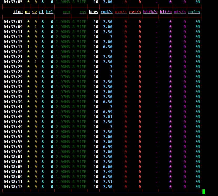Select timestamp 04:37:15
Image resolution: width=218 pixels, height=196 pixels.
coord(13,42)
